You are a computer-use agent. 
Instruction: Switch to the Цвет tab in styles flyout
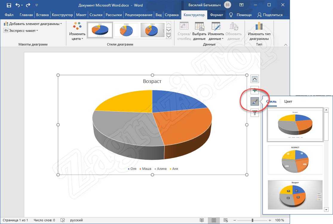point(288,101)
